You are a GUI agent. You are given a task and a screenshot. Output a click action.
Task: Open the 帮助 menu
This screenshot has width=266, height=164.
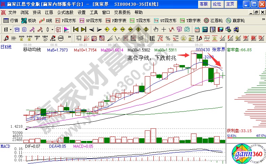pos(138,12)
